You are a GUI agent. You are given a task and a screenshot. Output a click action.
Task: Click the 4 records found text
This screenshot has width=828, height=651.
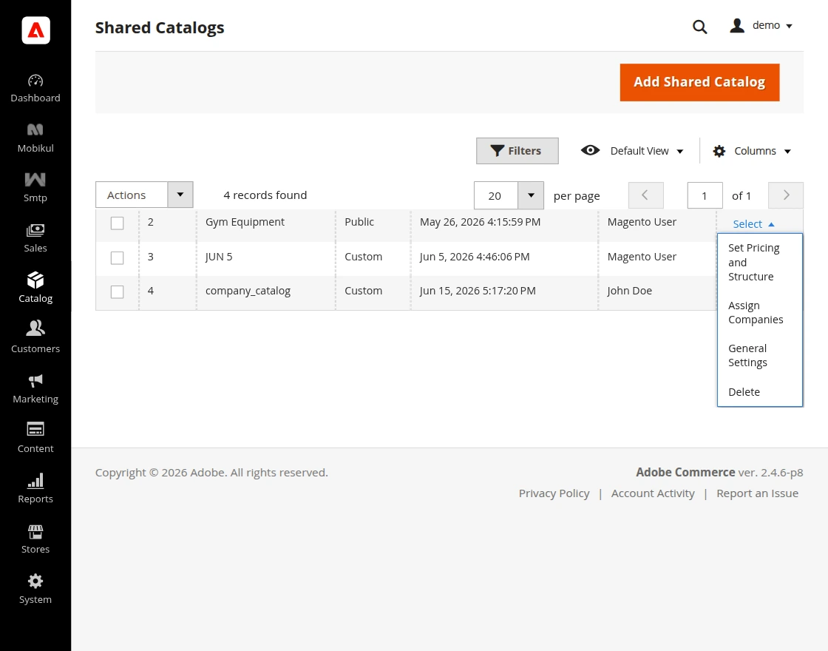[x=265, y=195]
